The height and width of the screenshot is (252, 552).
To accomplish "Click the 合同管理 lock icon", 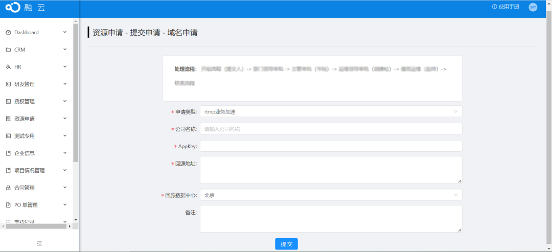I will (x=8, y=188).
